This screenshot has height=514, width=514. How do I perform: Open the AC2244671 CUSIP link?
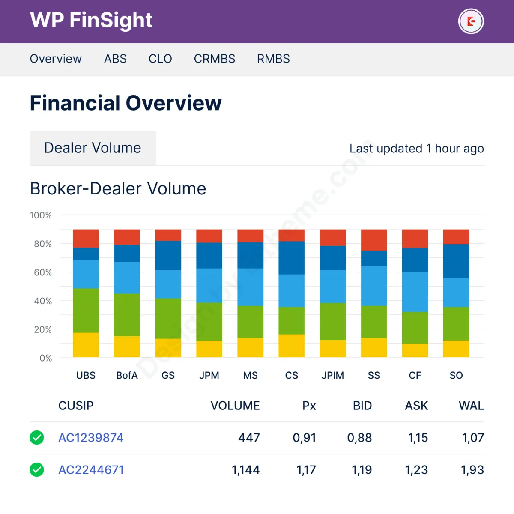coord(91,469)
